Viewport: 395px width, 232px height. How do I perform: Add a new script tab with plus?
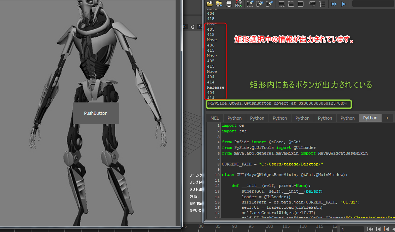click(387, 118)
